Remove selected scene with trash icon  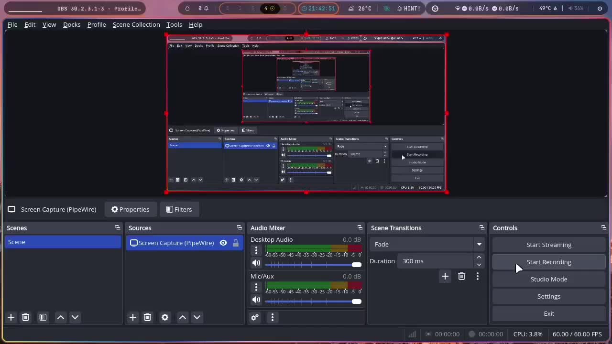pos(26,317)
